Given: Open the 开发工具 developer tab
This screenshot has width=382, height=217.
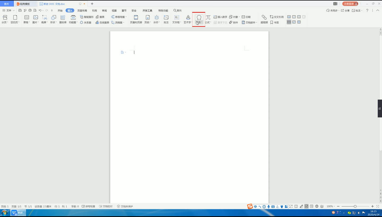Looking at the screenshot, I should (x=147, y=11).
